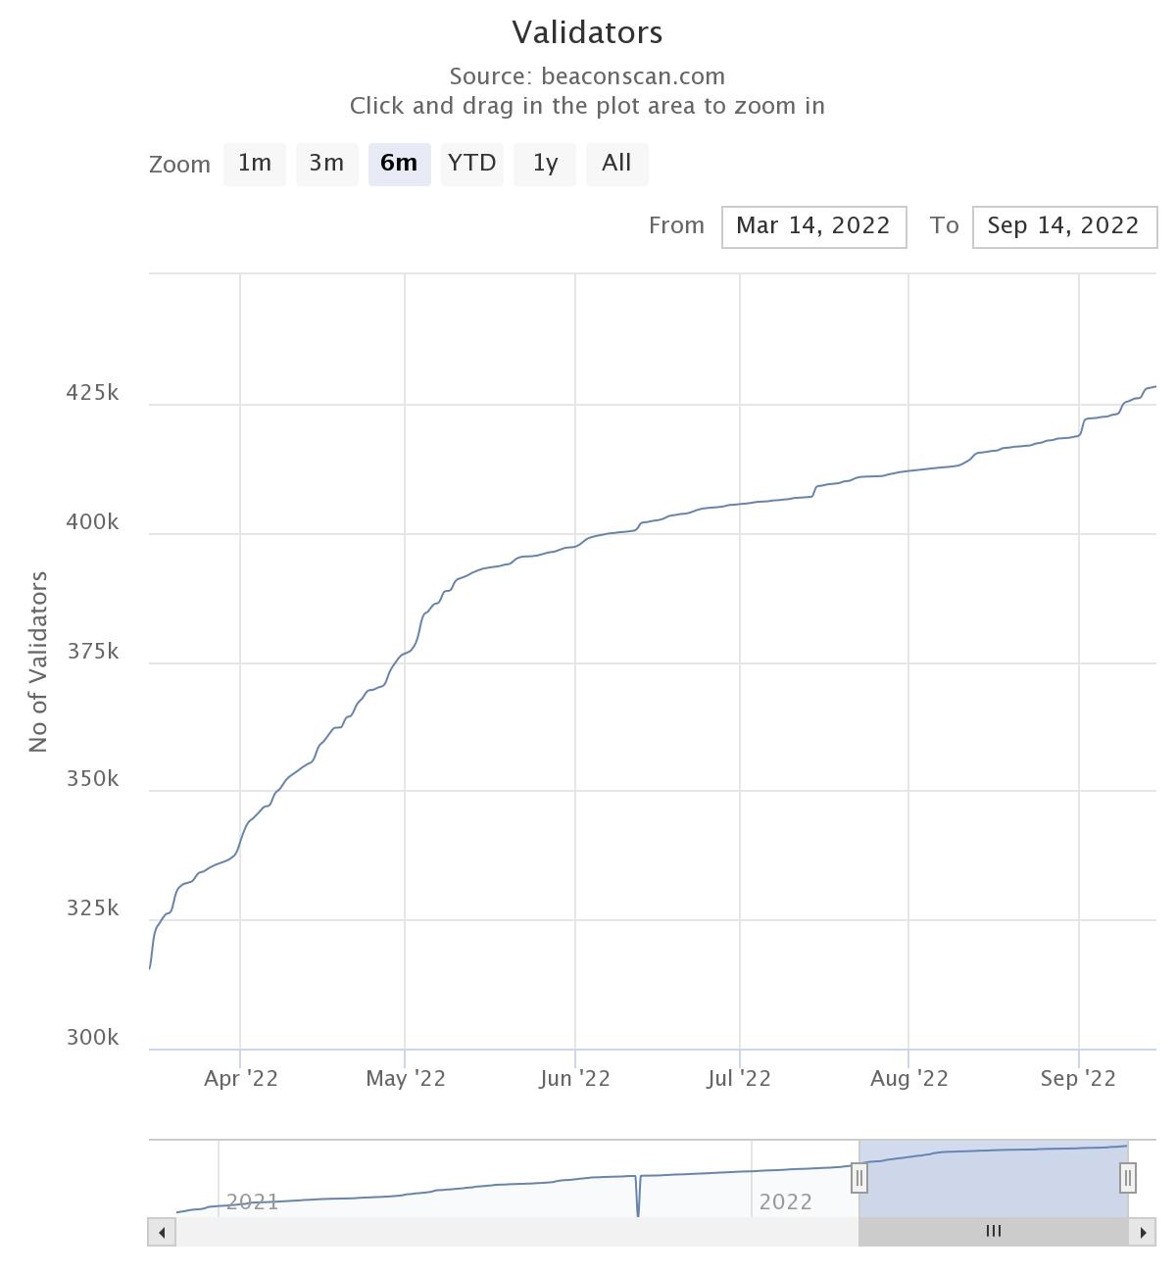
Task: Click the active 6m zoom button
Action: pos(399,164)
